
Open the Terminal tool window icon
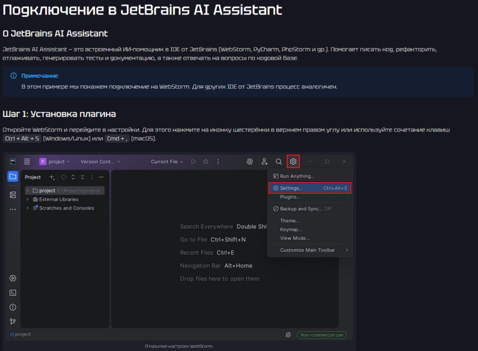[x=13, y=293]
